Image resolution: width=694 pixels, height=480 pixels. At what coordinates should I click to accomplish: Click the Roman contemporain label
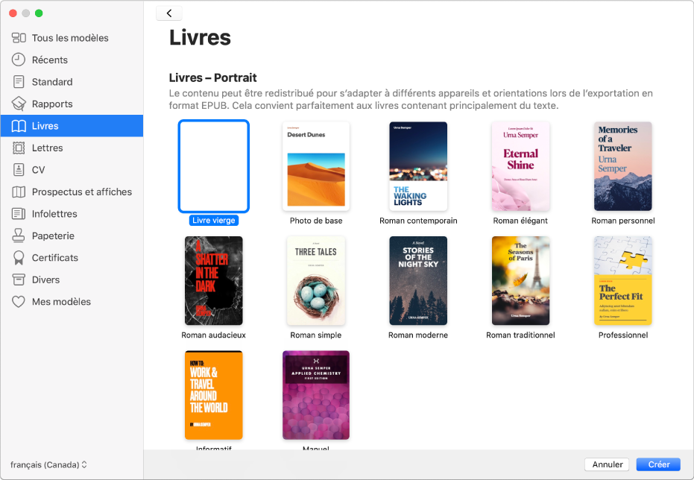(x=418, y=221)
